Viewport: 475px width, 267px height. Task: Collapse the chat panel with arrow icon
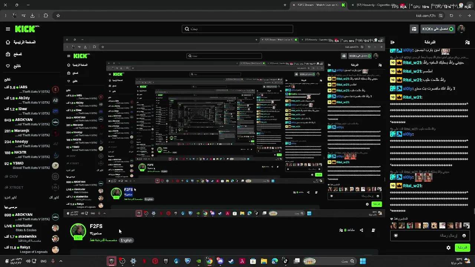[x=393, y=42]
